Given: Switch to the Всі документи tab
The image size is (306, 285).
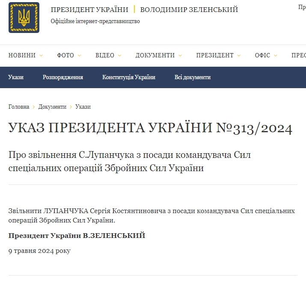Looking at the screenshot, I should 193,77.
